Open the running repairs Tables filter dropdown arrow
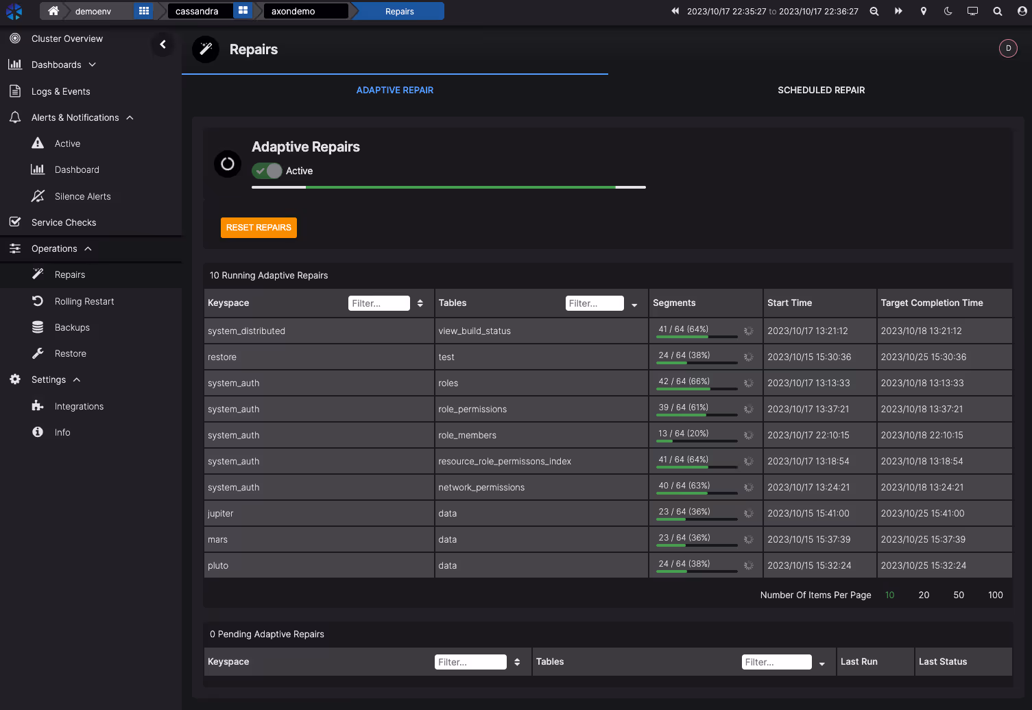 pos(634,304)
